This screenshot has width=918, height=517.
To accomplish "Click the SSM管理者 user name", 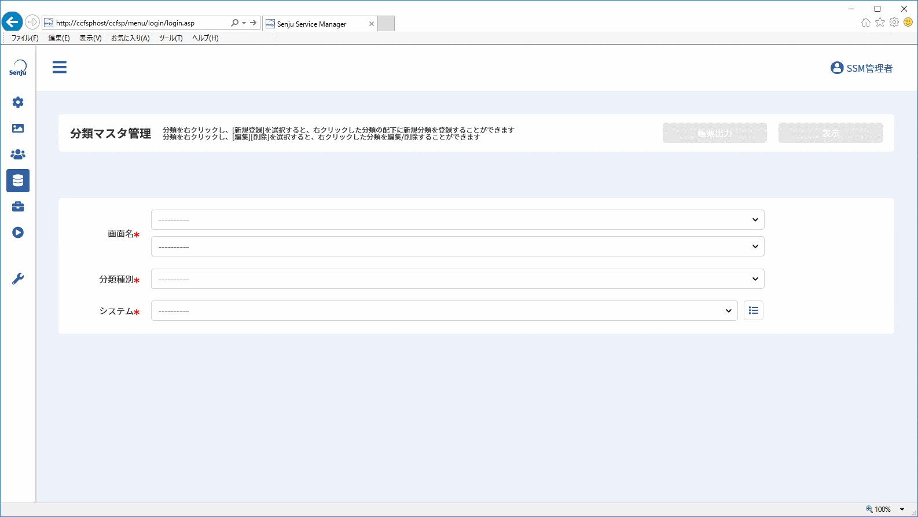I will click(x=869, y=68).
